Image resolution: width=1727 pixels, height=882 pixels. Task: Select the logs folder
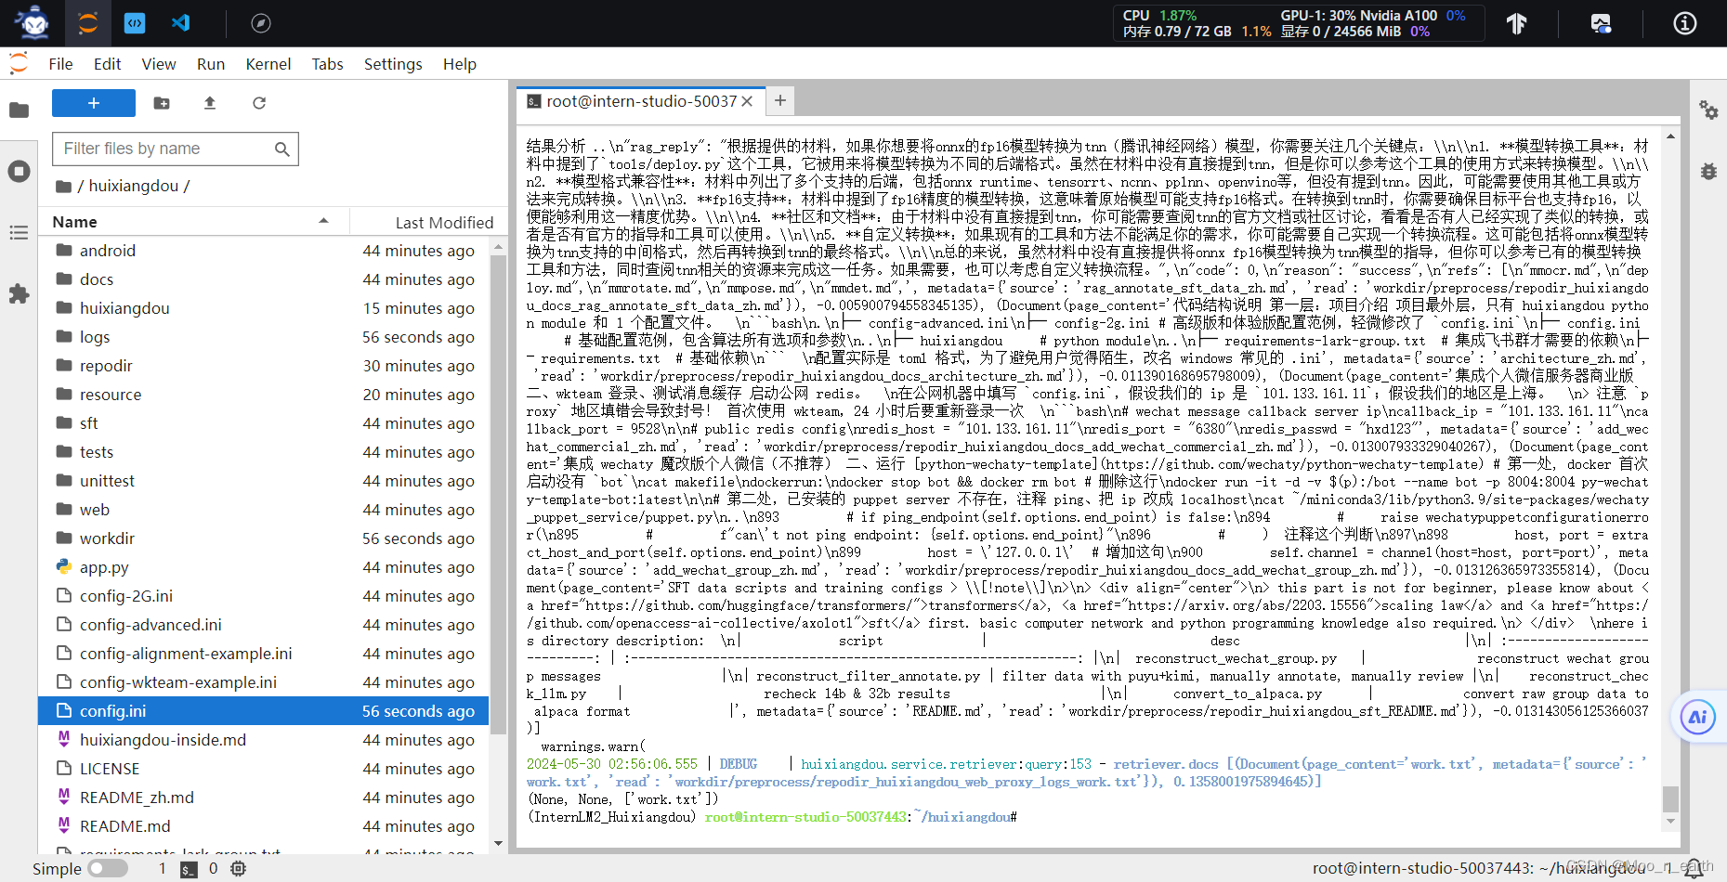pyautogui.click(x=264, y=337)
